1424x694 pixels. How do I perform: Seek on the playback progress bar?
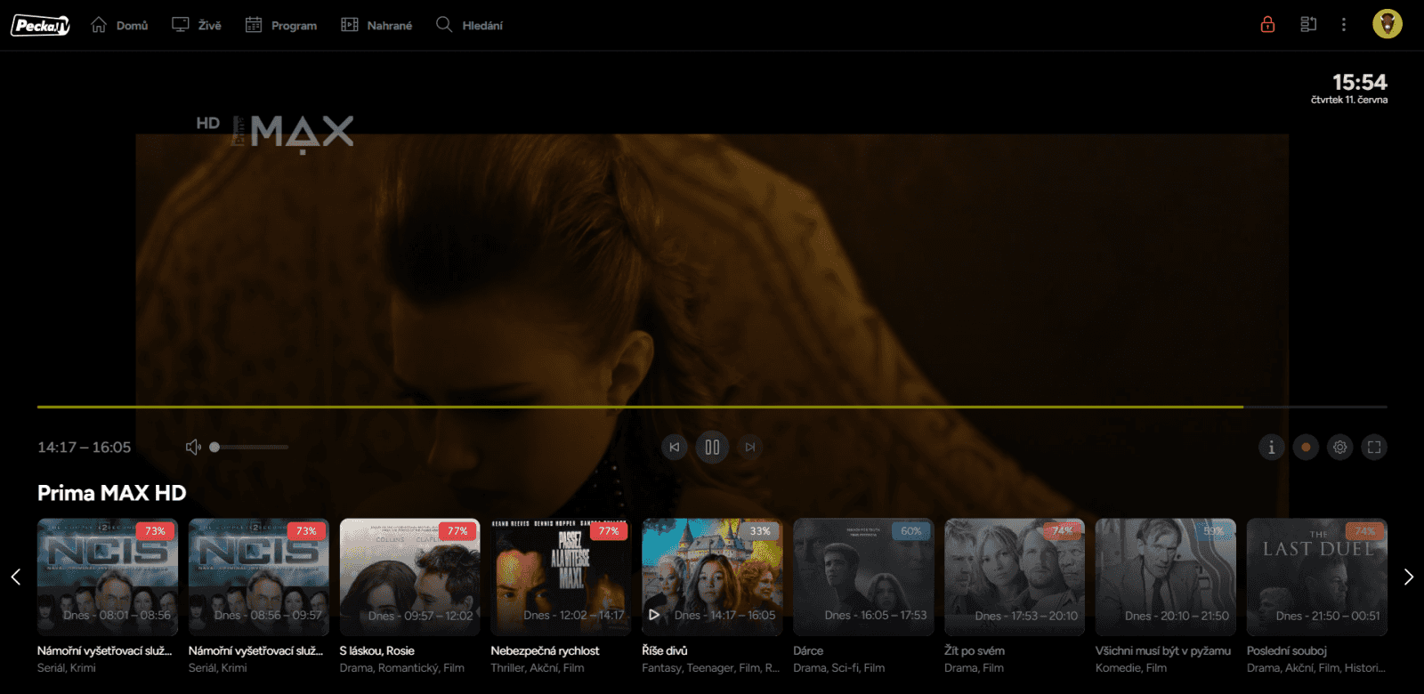click(712, 407)
